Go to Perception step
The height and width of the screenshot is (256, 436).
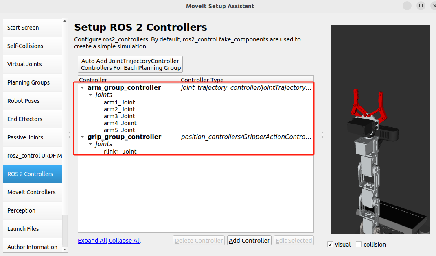[x=33, y=210]
